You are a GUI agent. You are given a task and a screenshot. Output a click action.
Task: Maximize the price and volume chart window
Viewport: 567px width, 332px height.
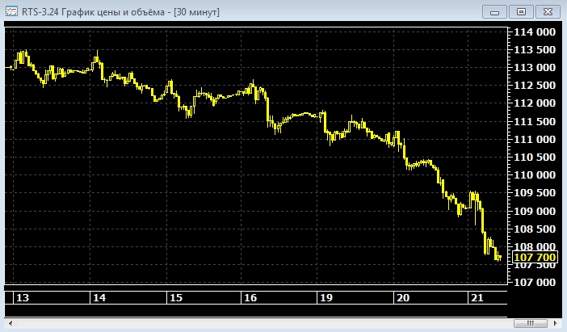coord(522,11)
